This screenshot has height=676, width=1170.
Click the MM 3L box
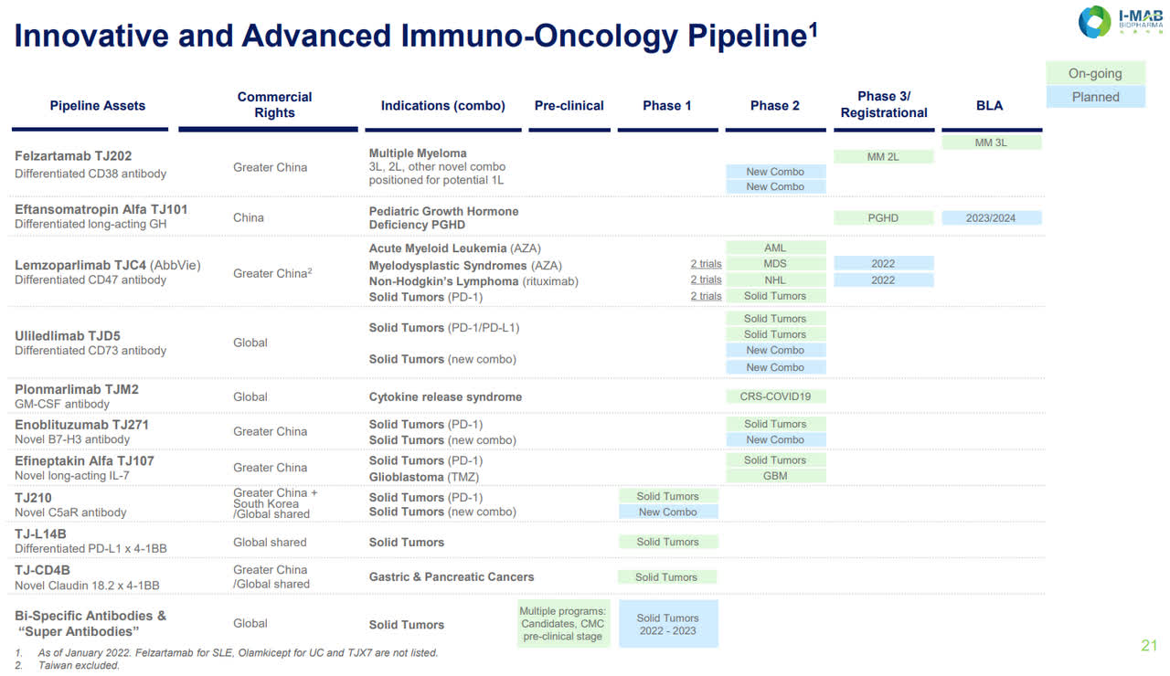991,143
